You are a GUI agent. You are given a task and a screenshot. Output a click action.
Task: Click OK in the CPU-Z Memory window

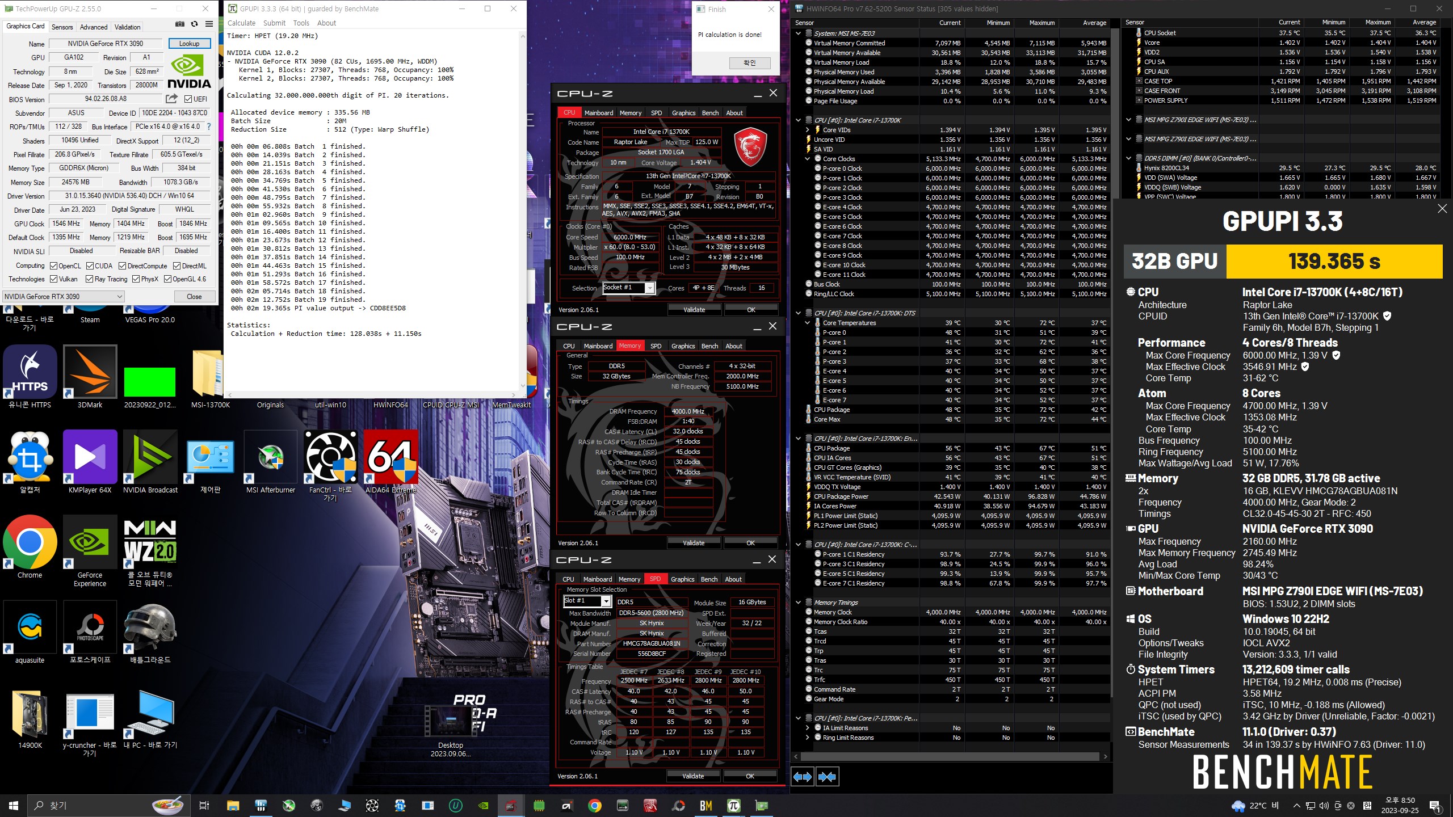pos(750,543)
